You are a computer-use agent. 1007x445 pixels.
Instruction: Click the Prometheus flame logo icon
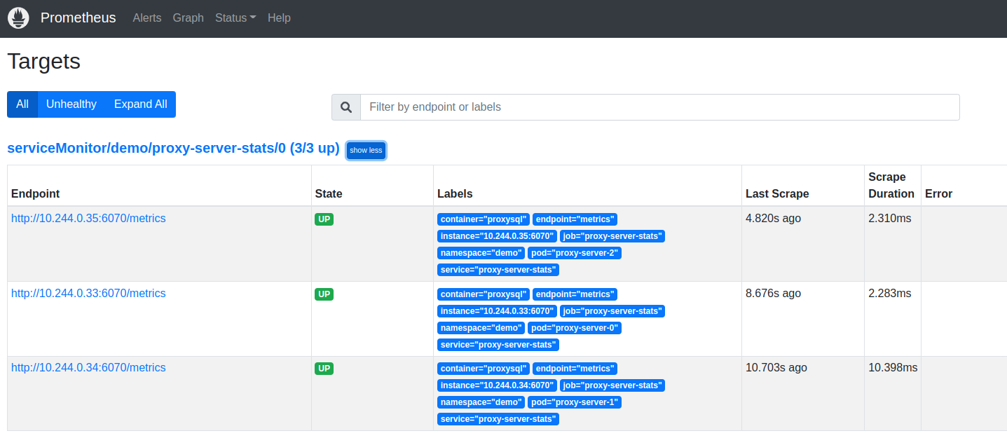pyautogui.click(x=18, y=18)
